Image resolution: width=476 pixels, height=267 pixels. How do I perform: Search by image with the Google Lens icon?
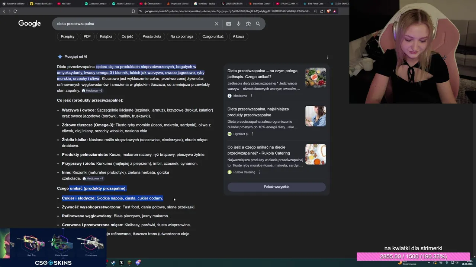click(248, 24)
